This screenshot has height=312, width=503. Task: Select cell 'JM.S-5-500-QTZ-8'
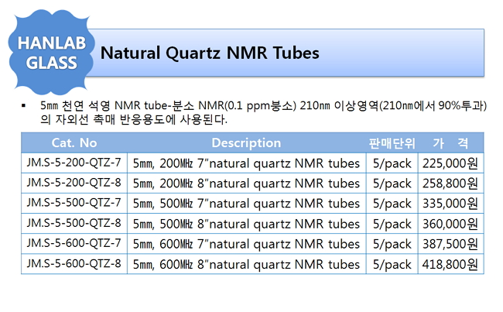click(74, 223)
